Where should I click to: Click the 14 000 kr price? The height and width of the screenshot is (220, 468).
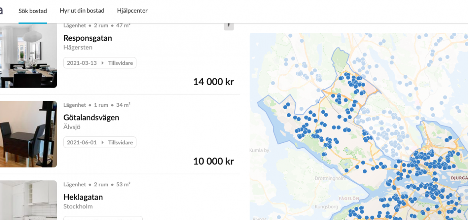(214, 82)
